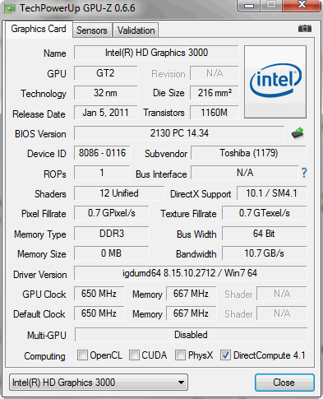
Task: Click the camera screenshot icon
Action: (x=305, y=29)
